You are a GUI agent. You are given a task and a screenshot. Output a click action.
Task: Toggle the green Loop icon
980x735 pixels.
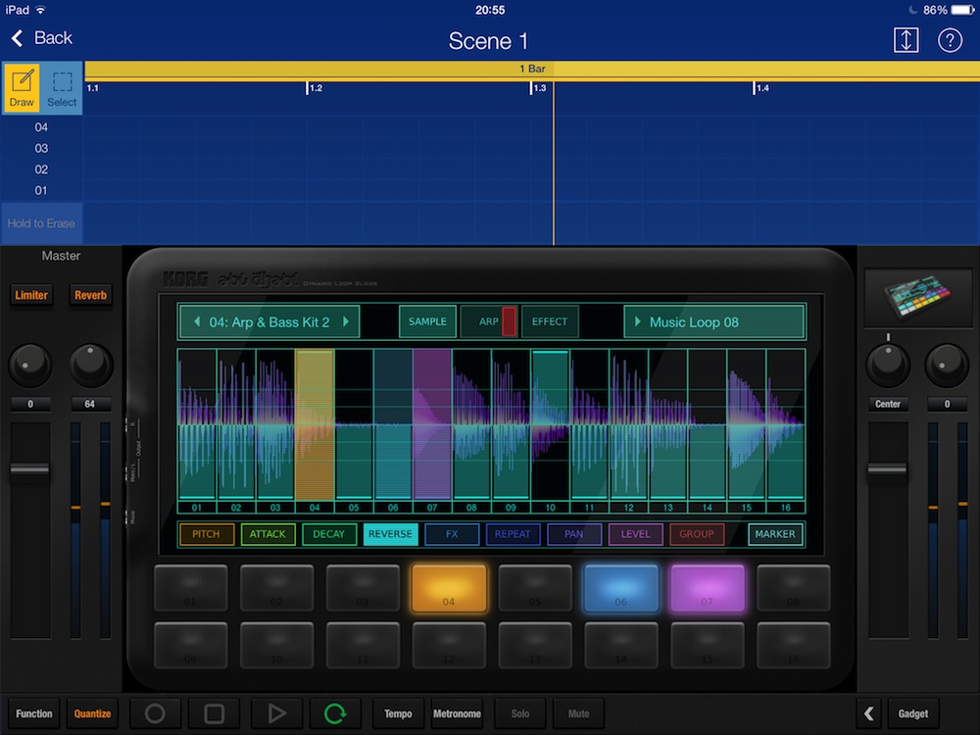pyautogui.click(x=335, y=713)
